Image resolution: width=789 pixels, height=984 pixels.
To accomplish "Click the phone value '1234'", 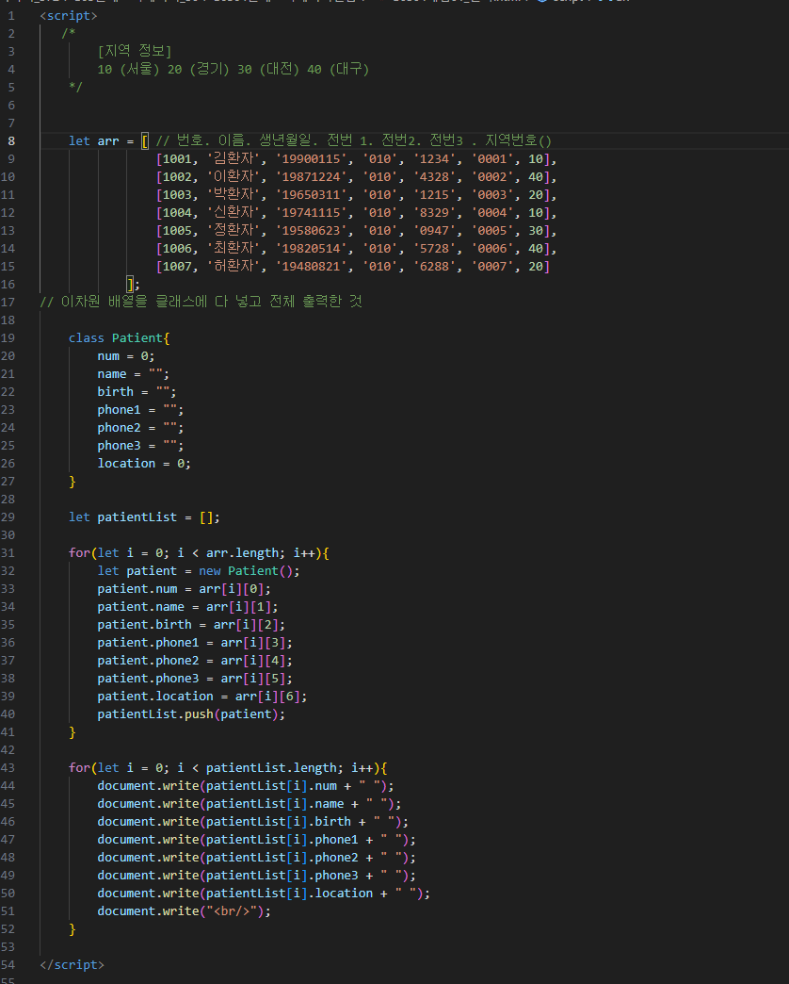I will point(434,159).
